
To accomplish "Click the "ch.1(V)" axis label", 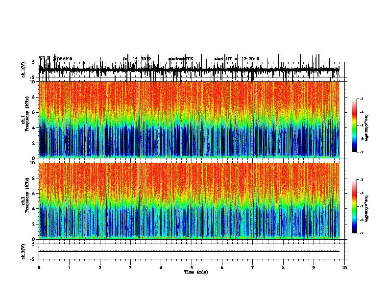I will pos(24,70).
